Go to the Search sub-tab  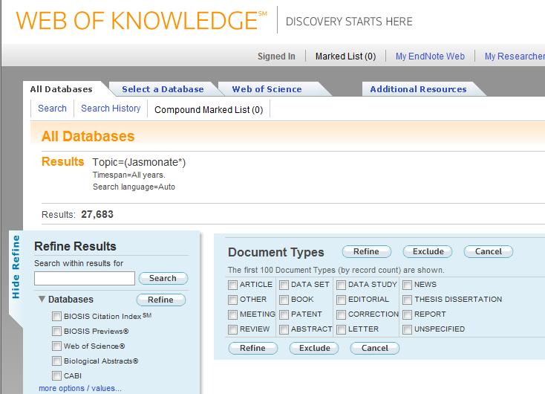pyautogui.click(x=52, y=109)
